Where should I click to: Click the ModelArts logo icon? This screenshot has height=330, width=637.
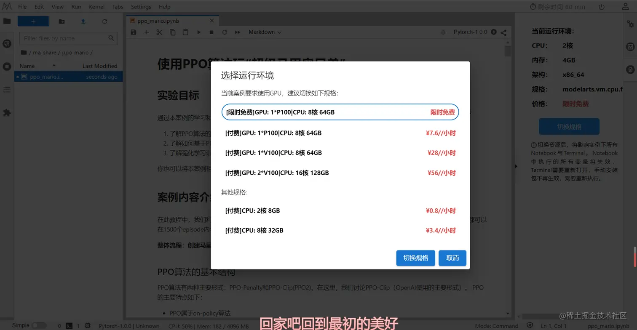(7, 6)
